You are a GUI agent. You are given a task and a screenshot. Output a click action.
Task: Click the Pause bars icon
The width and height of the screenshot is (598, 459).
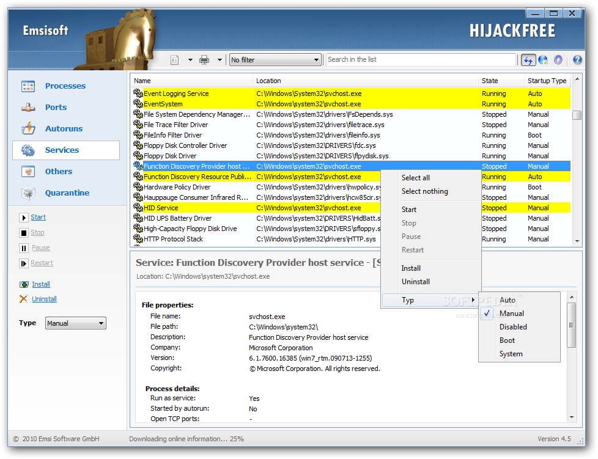click(x=24, y=248)
